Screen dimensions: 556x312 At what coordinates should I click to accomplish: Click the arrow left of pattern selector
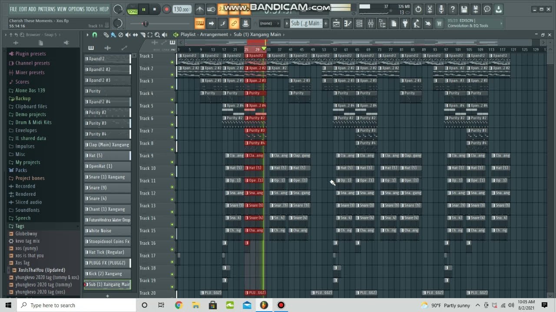pos(287,23)
